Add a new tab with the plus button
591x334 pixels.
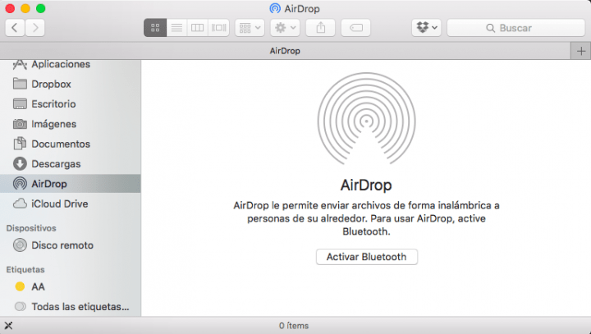tap(581, 51)
